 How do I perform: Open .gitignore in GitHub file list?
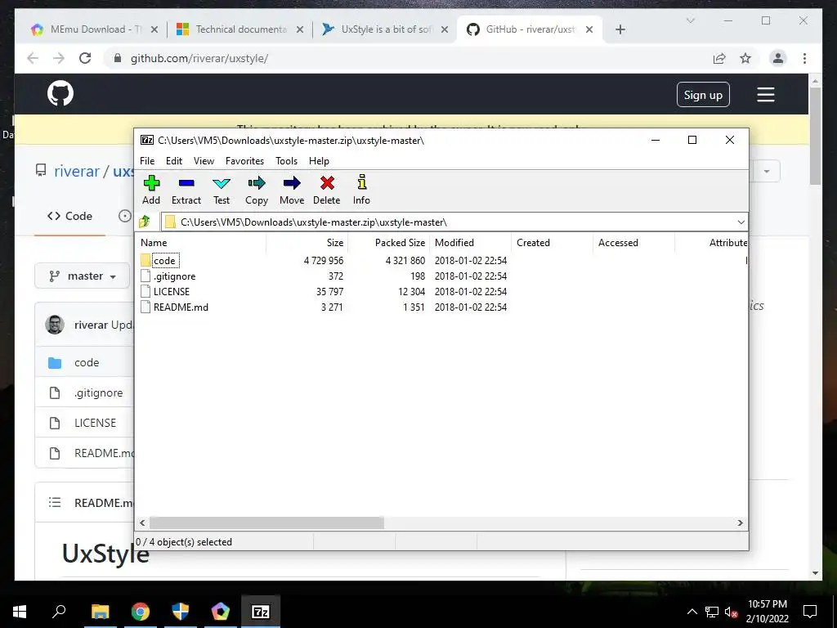coord(98,393)
